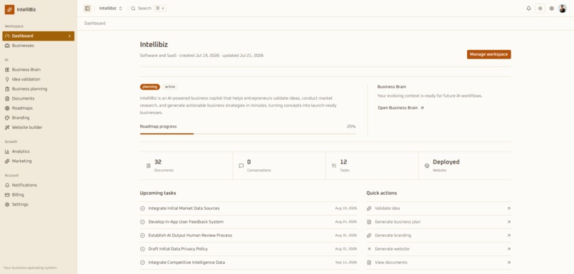Viewport: 574px width, 274px height.
Task: Open the notifications bell in the top bar
Action: pos(528,9)
